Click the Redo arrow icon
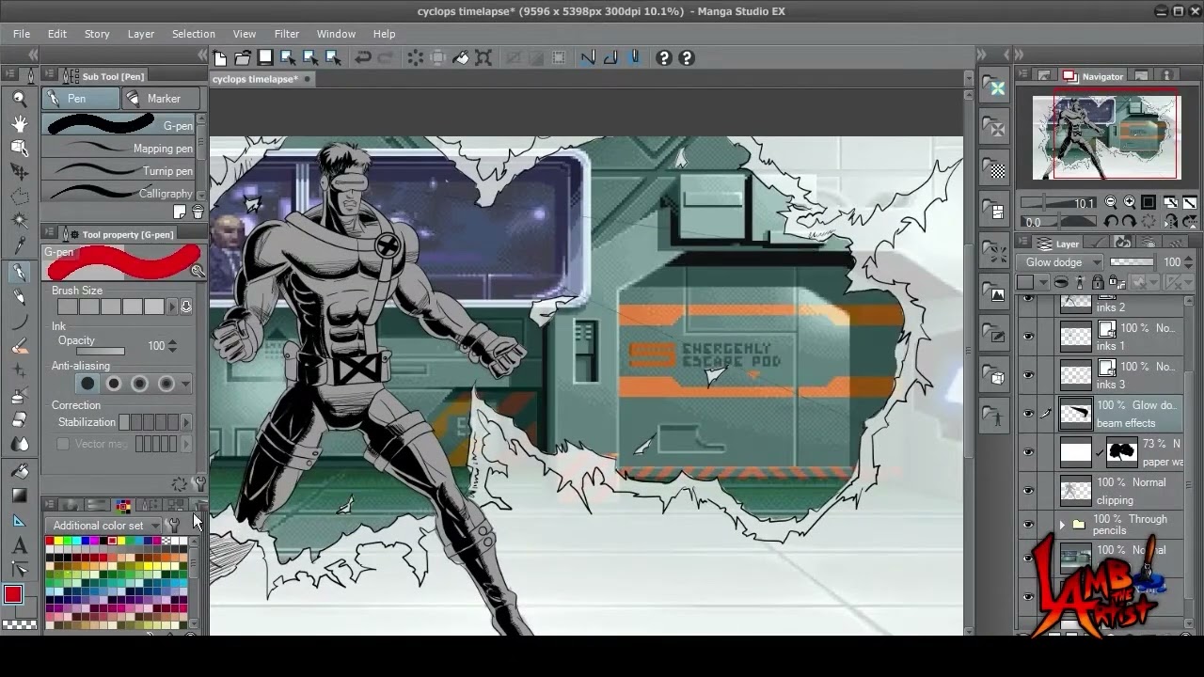 [x=386, y=58]
